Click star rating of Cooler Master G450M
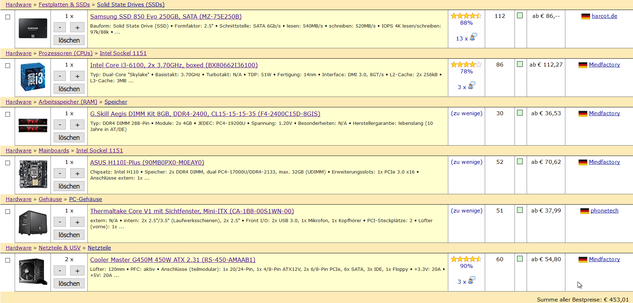Screen dimensions: 633x303 pyautogui.click(x=466, y=259)
